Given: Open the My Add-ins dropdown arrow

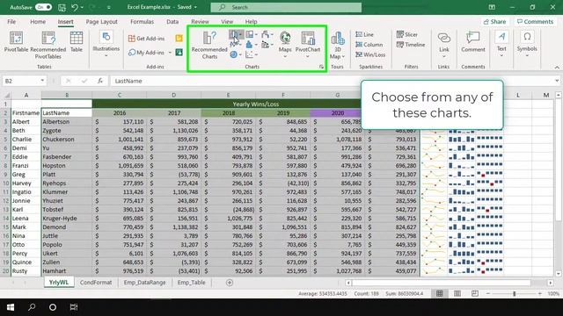Looking at the screenshot, I should [x=170, y=53].
